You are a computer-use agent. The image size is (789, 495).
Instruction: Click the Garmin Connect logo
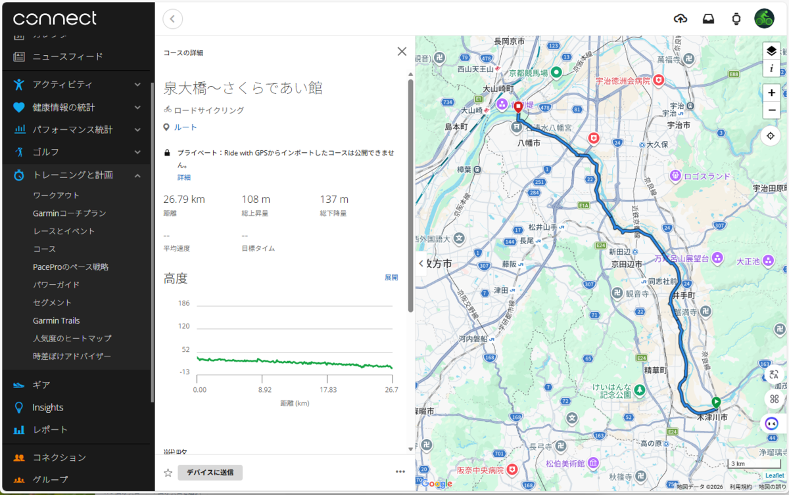(55, 18)
